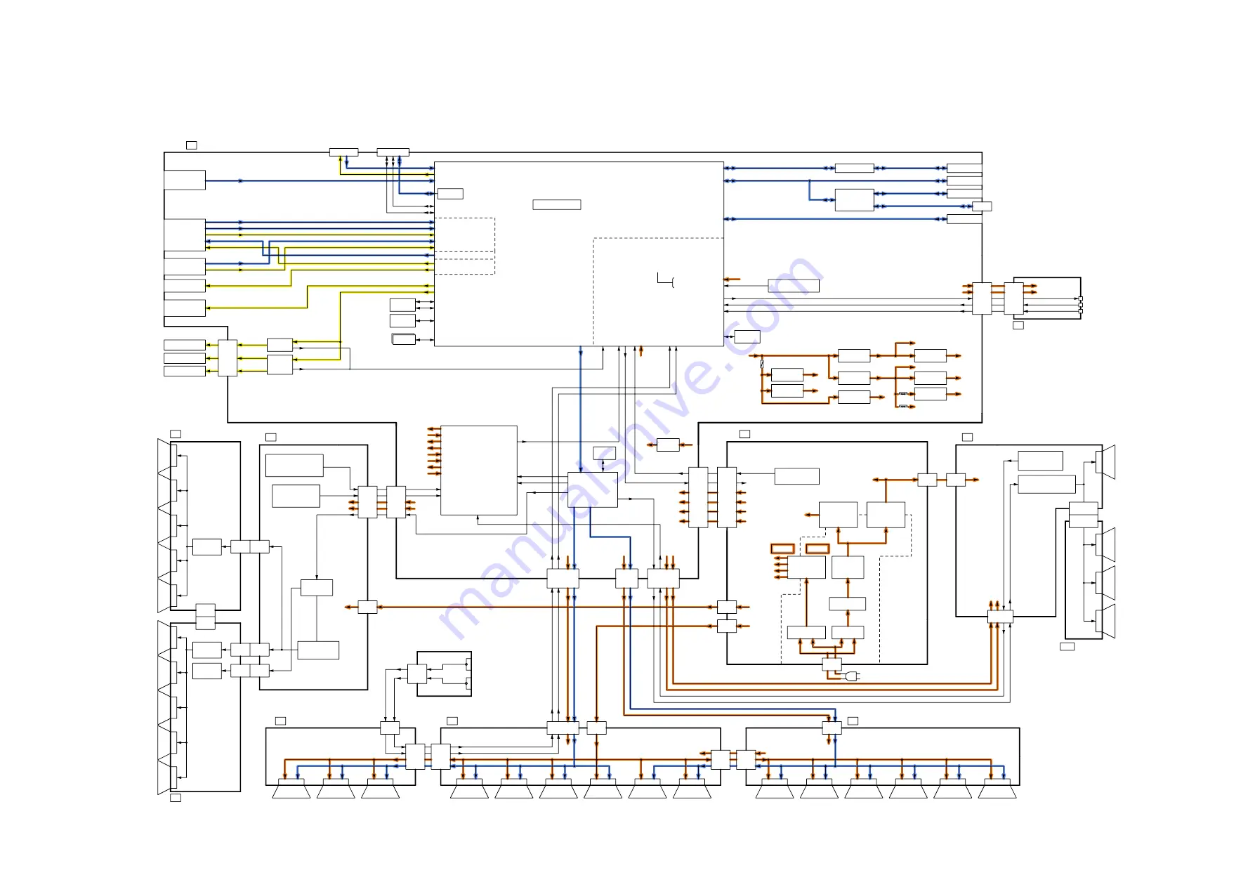Click the power plug symbol
Screen dimensions: 1255x887
(853, 677)
